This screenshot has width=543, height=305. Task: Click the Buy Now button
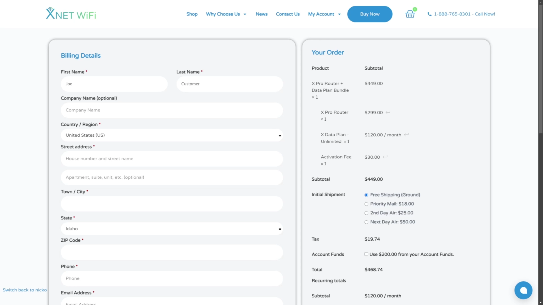pos(370,14)
